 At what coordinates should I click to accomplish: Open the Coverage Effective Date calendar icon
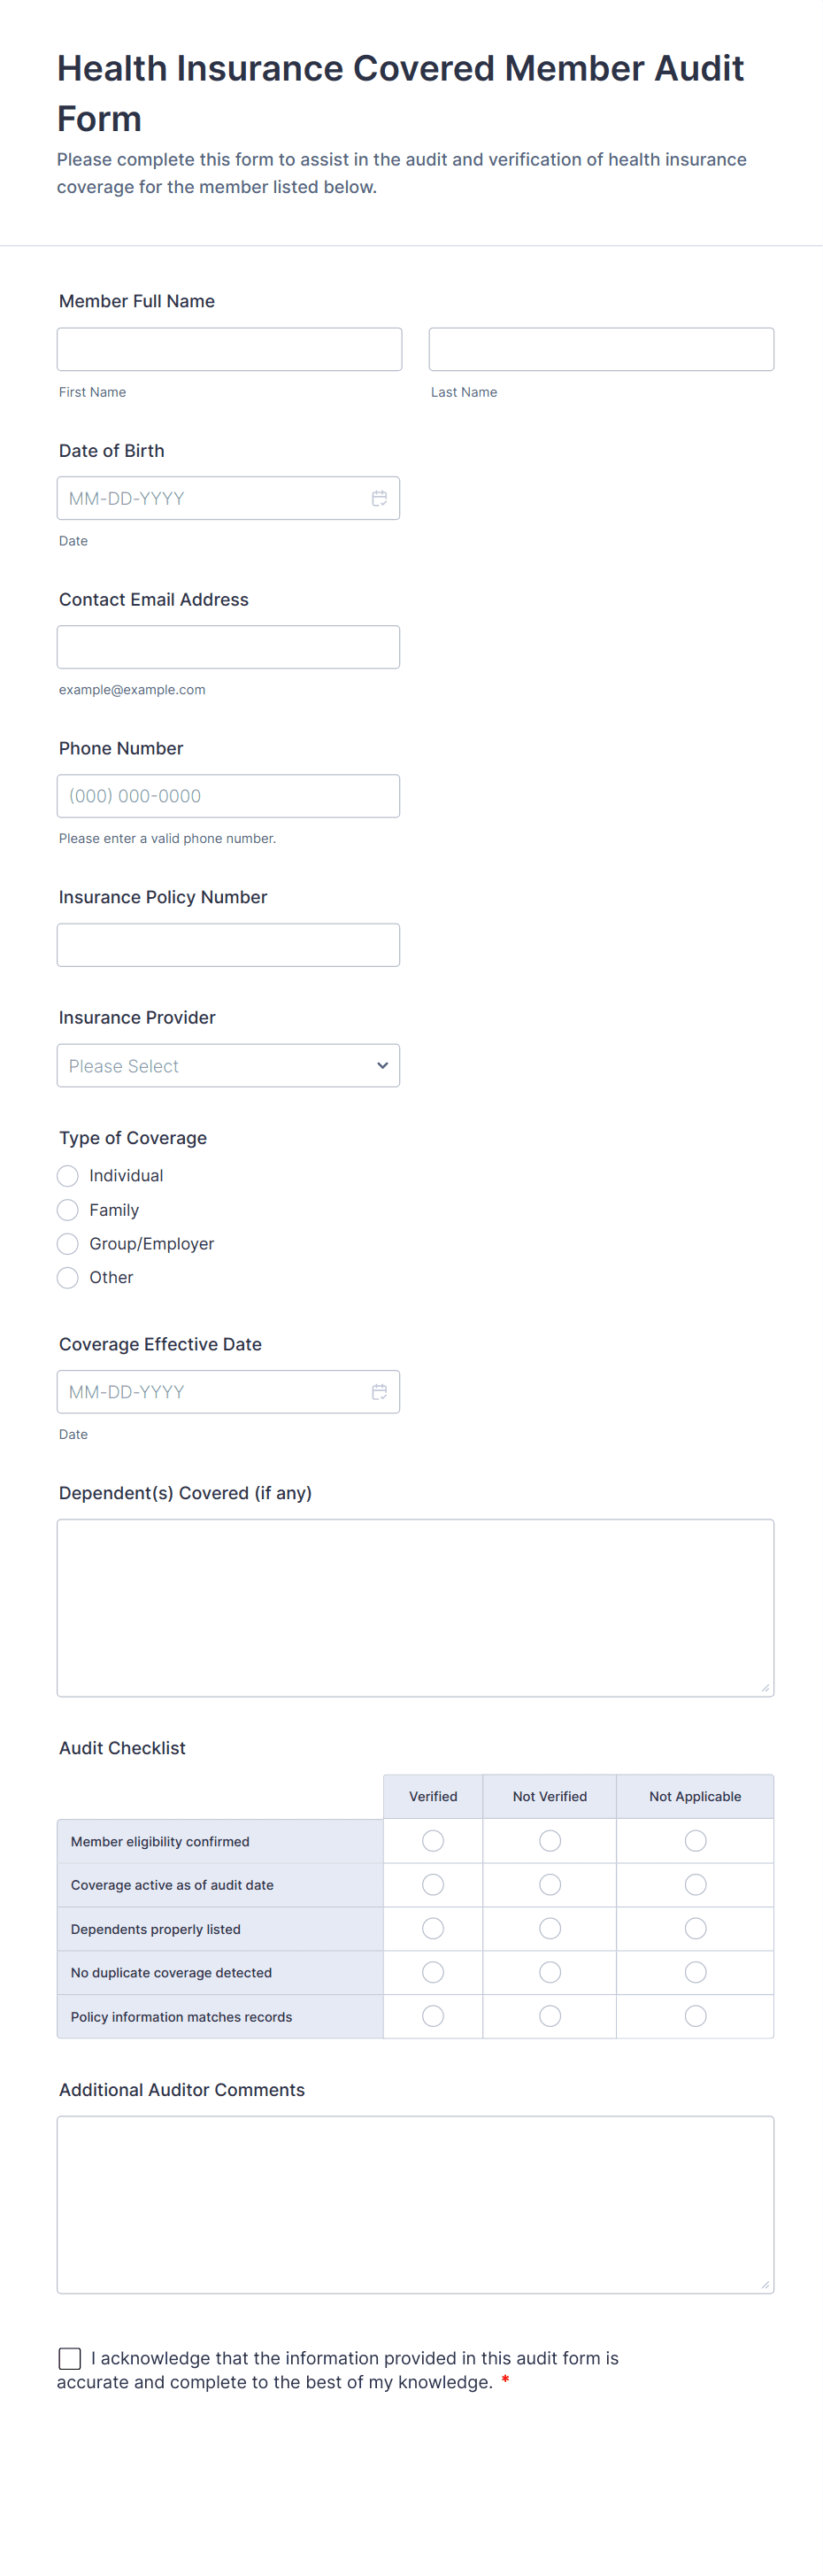click(x=380, y=1391)
